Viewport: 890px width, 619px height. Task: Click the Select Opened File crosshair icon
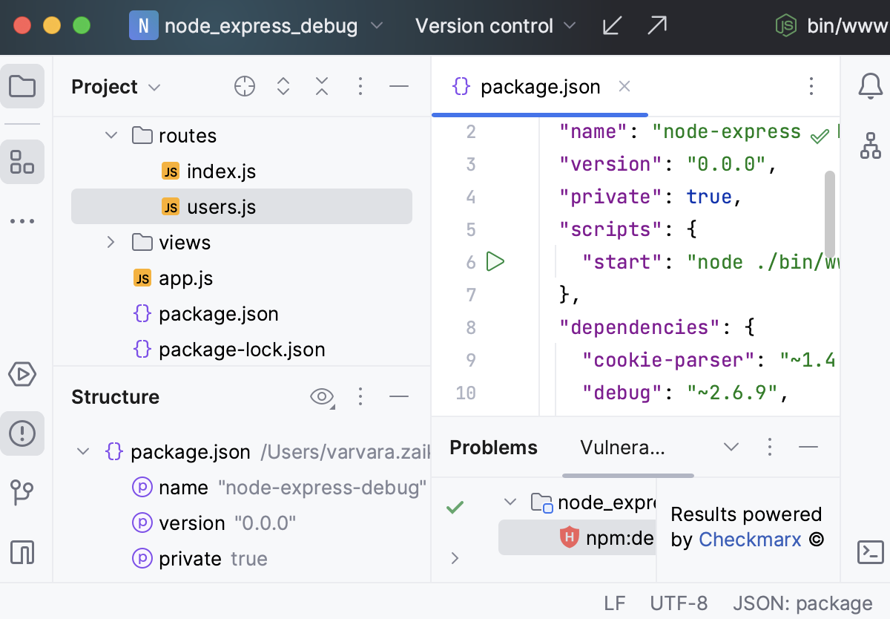[245, 87]
